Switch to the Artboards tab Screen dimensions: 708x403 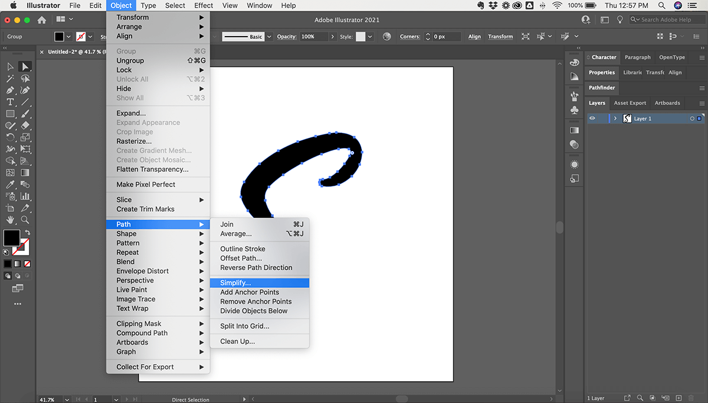pos(667,103)
